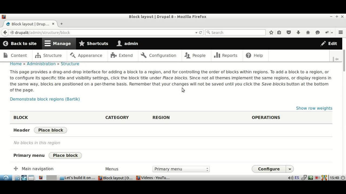Open the Firefox hamburger menu
The height and width of the screenshot is (194, 346).
coord(341,32)
